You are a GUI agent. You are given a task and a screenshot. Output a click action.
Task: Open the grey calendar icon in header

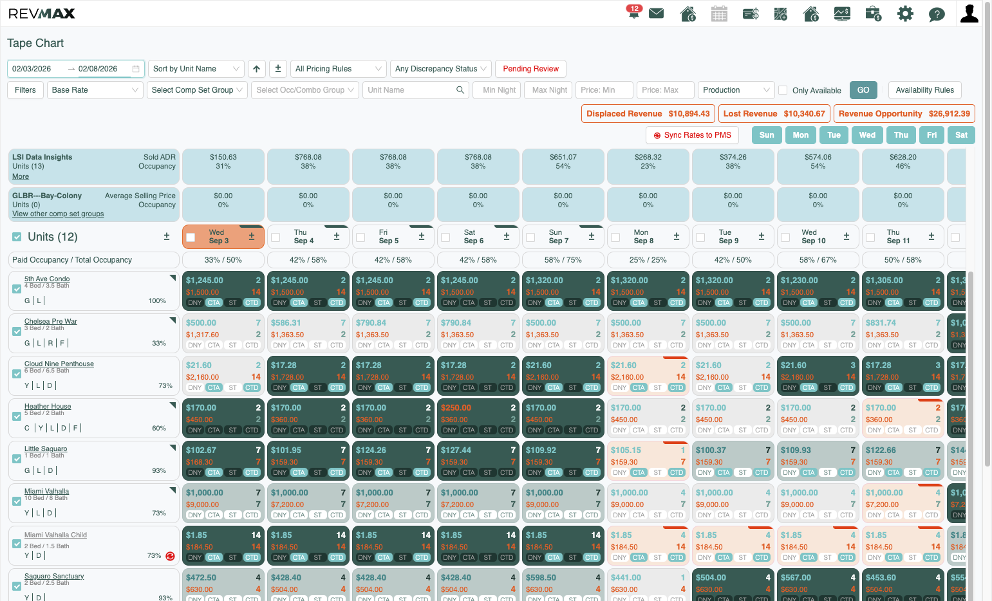point(719,14)
